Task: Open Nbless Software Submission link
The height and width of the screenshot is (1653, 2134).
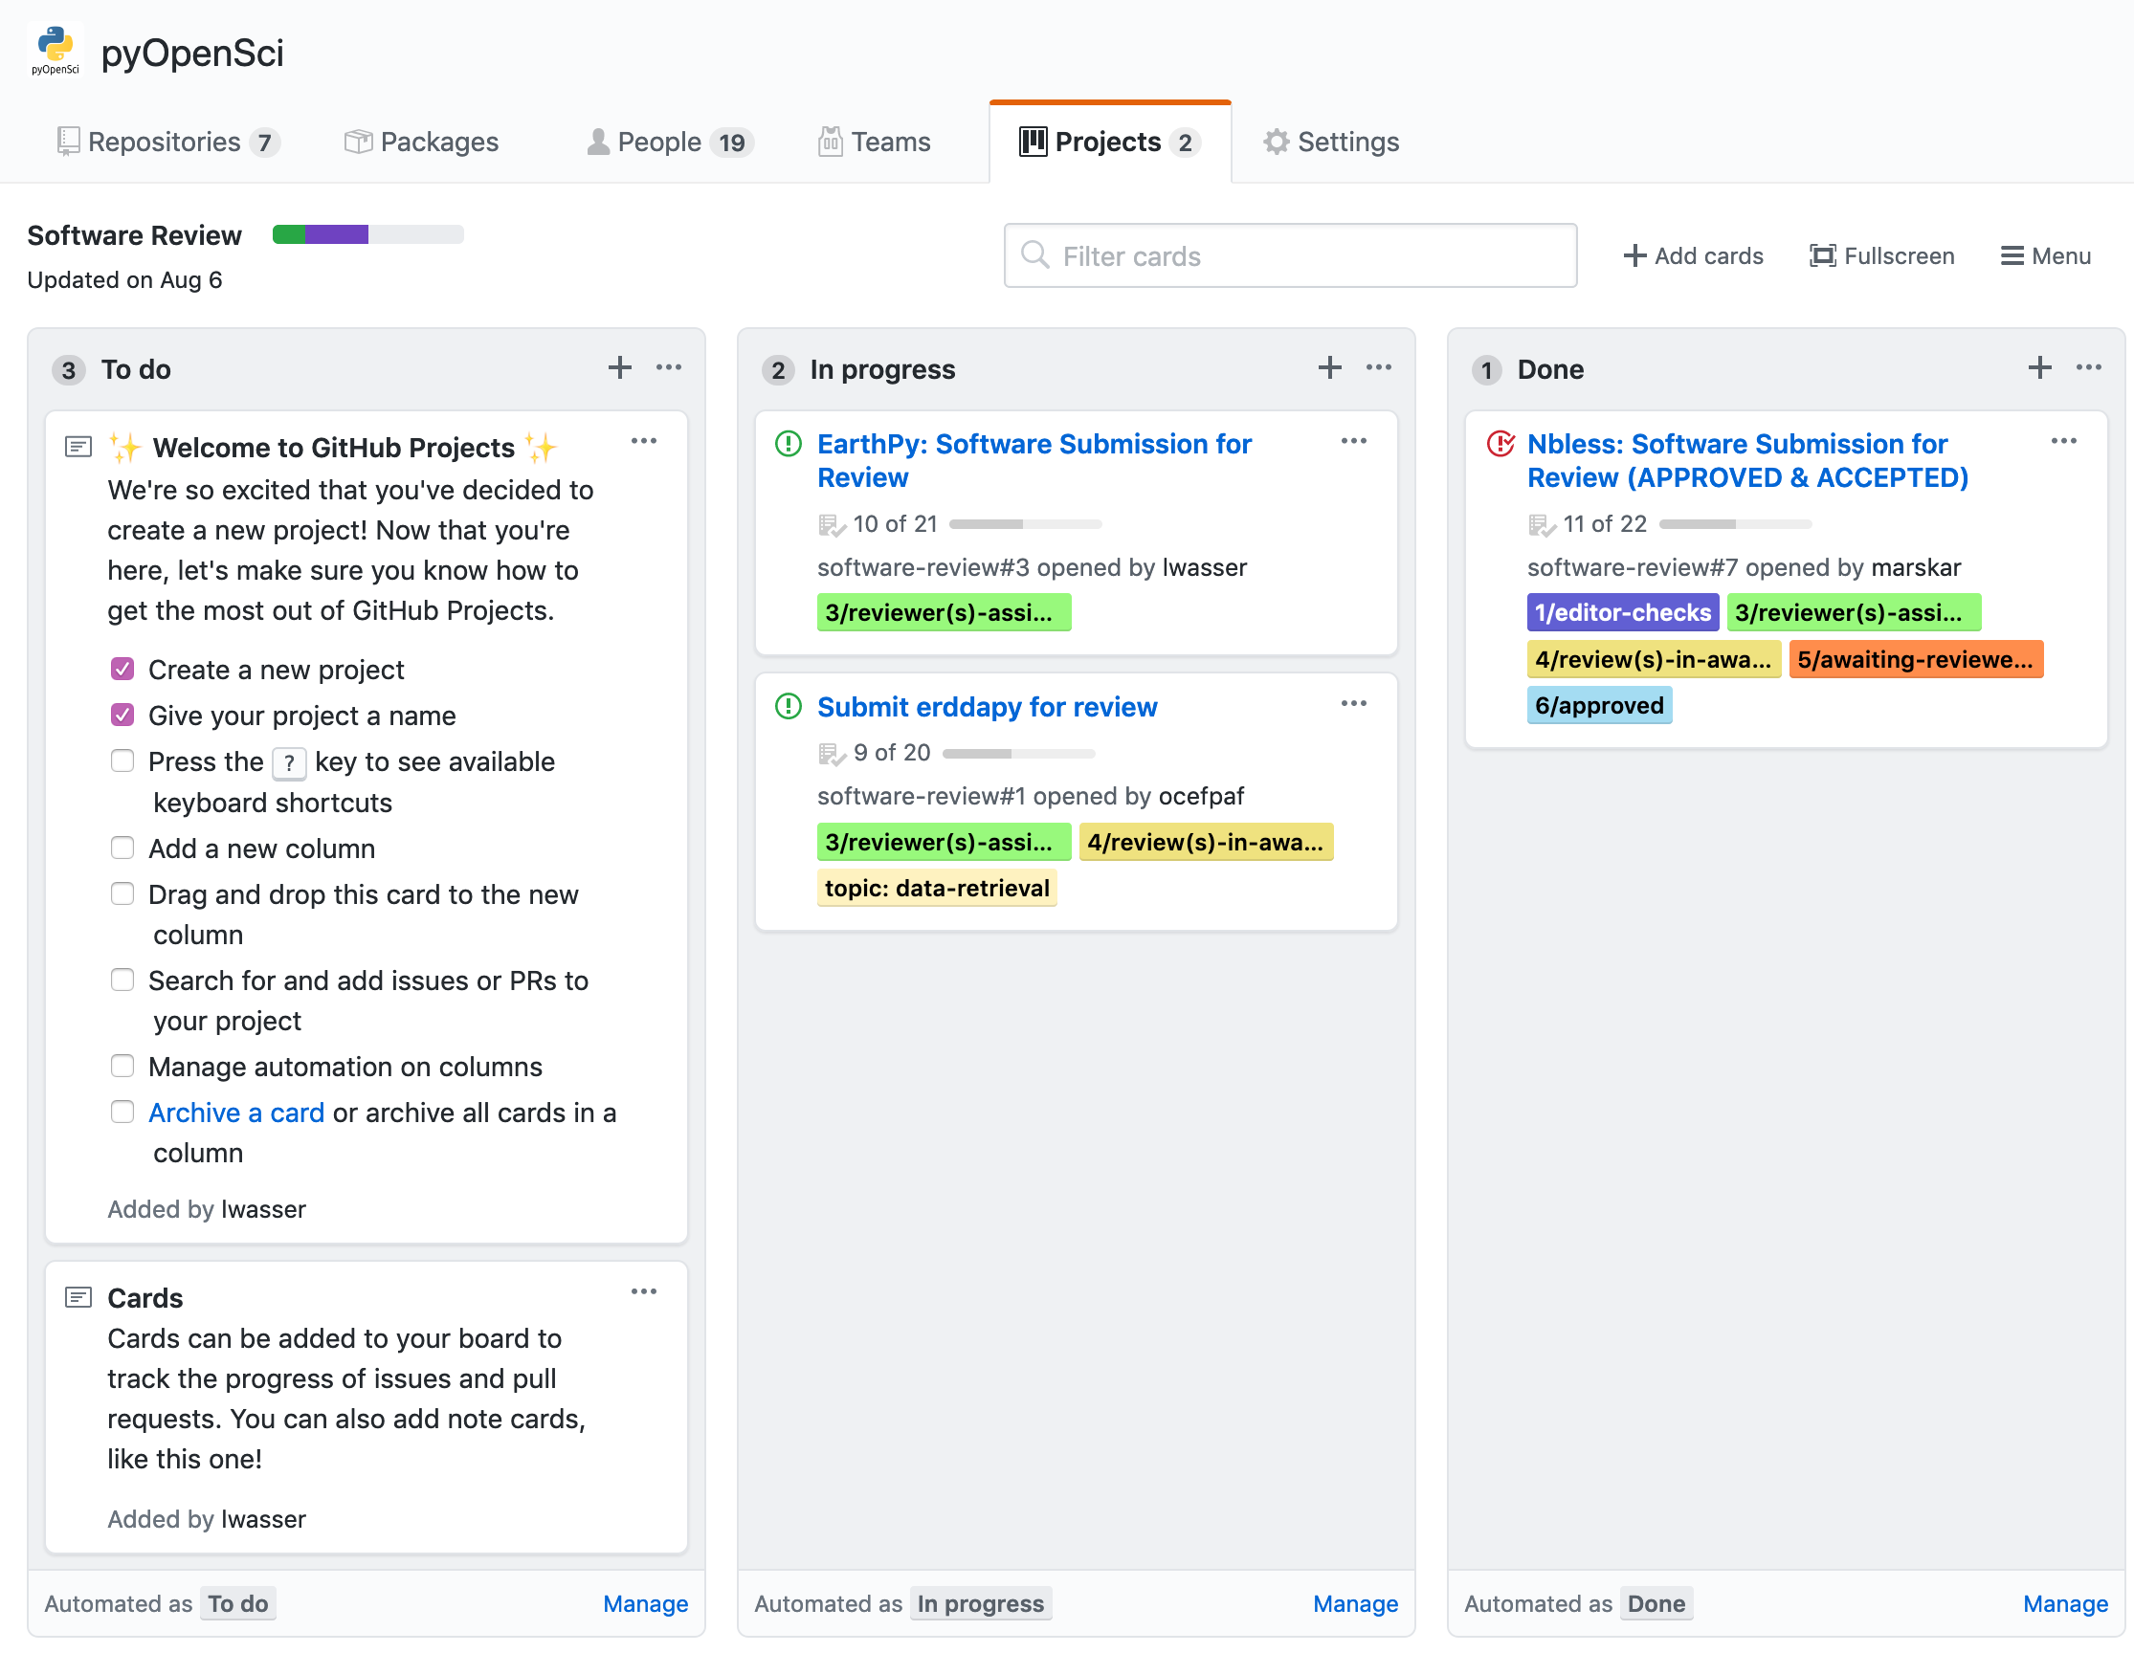Action: pyautogui.click(x=1748, y=461)
